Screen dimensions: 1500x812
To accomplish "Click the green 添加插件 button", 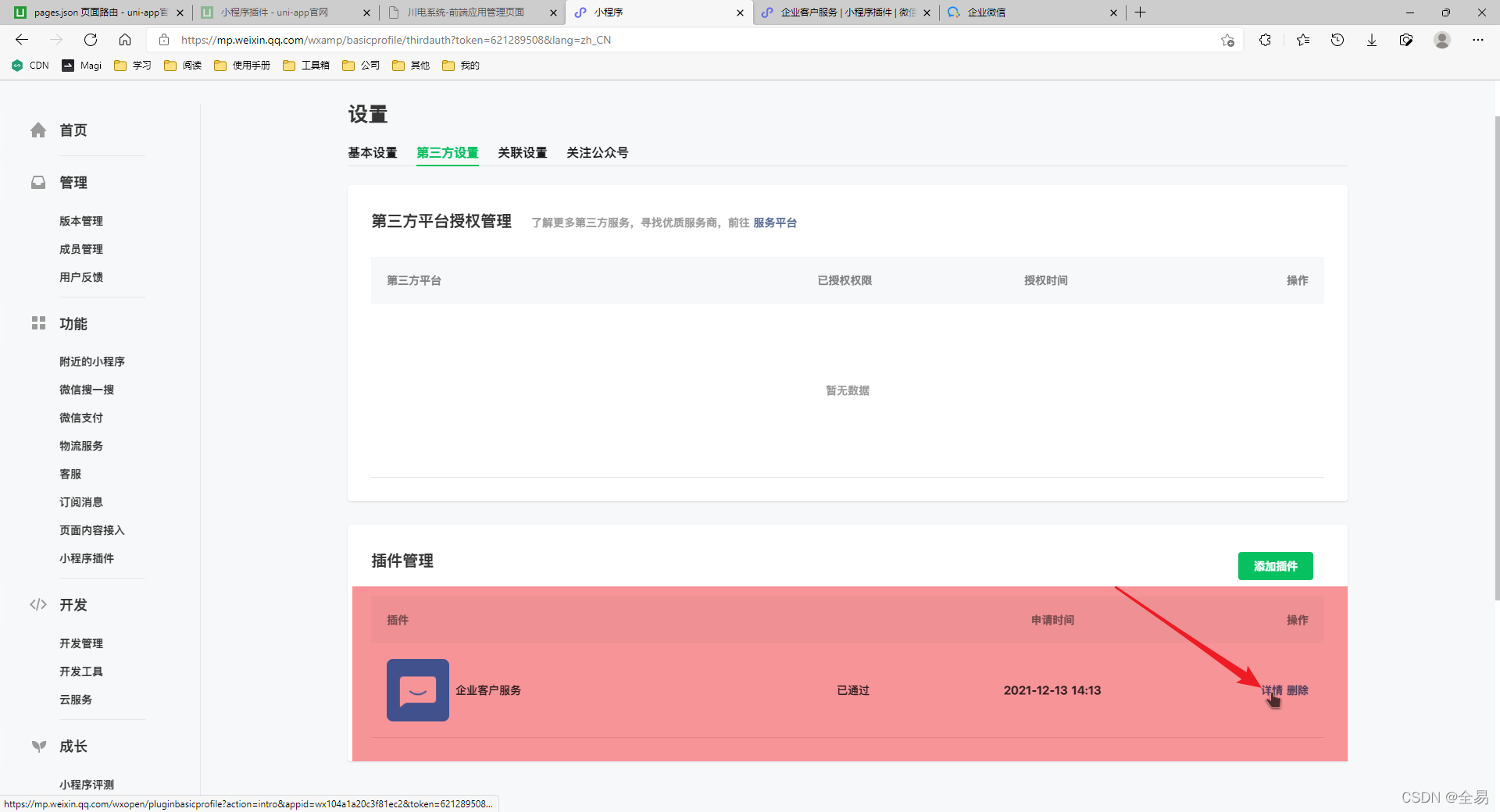I will point(1276,566).
